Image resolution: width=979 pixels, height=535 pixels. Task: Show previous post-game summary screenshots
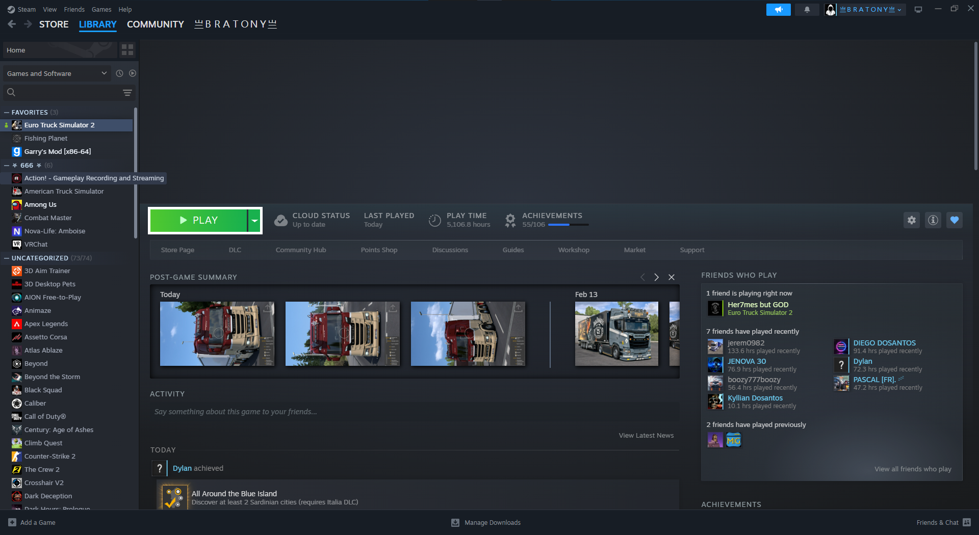pyautogui.click(x=642, y=277)
